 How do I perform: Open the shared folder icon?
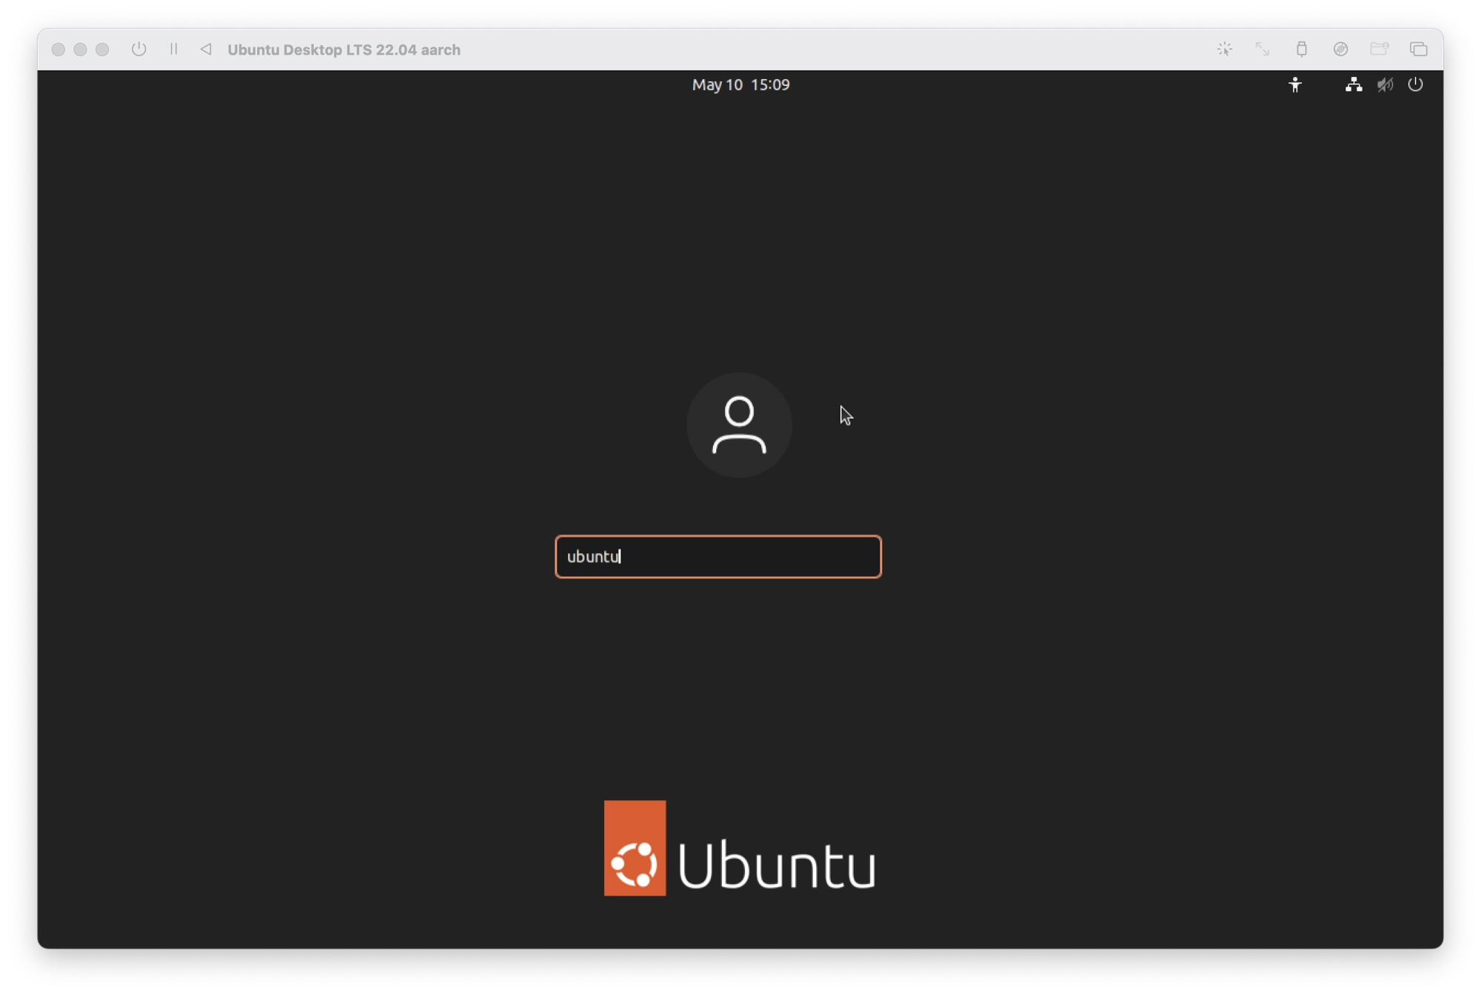click(x=1379, y=49)
